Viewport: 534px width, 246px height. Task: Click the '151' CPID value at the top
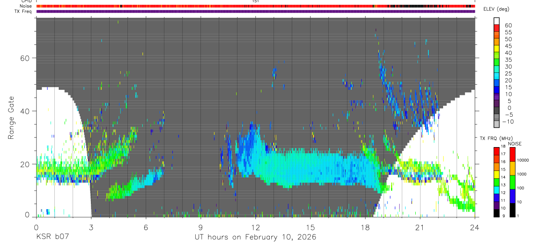tap(256, 1)
